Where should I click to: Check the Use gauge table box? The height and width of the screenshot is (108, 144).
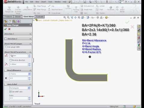click(6, 47)
